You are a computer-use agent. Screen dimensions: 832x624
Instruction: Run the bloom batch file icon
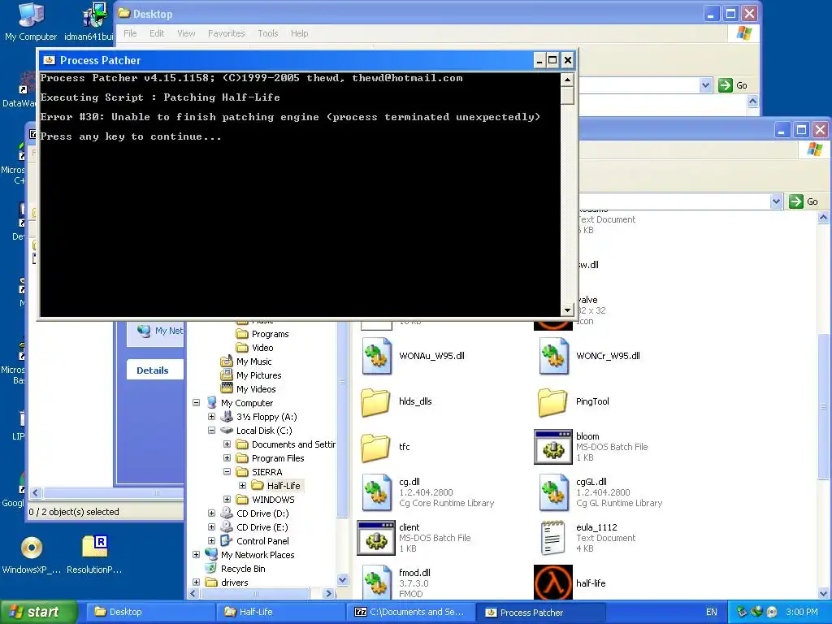[x=552, y=447]
